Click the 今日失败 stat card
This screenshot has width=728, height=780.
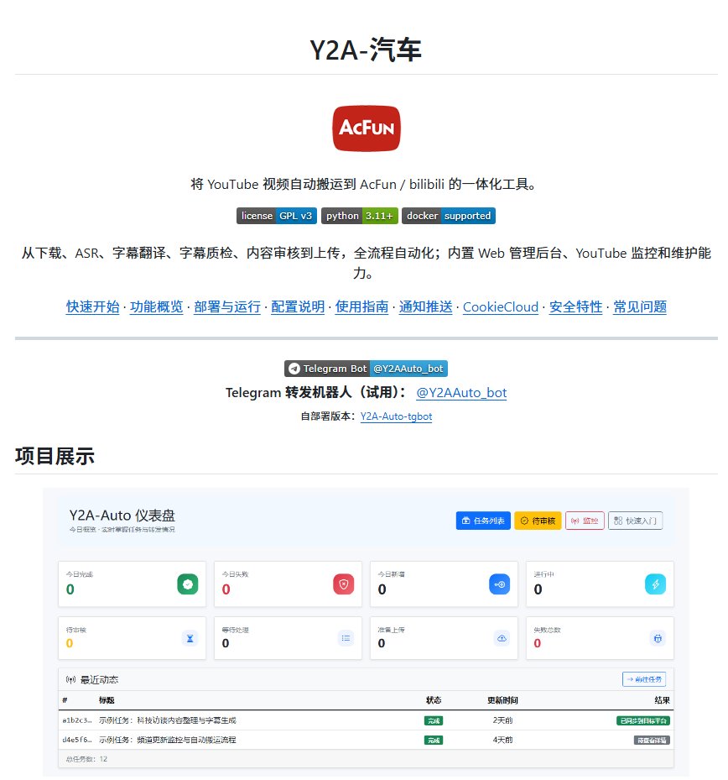click(288, 584)
